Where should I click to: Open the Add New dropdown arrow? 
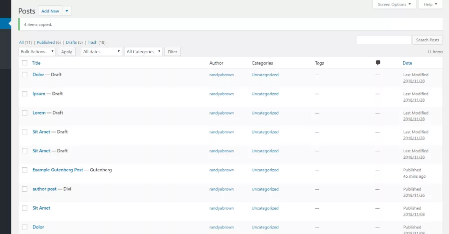[x=67, y=11]
